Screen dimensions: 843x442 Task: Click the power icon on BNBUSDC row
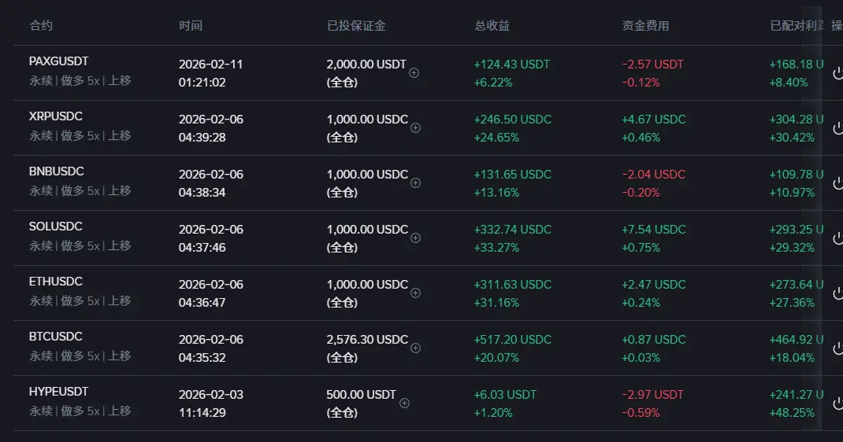(837, 183)
